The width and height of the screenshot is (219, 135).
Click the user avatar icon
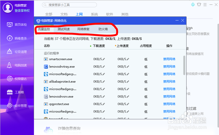pos(8,8)
